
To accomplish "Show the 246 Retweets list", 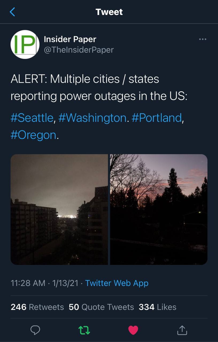I will (x=37, y=307).
